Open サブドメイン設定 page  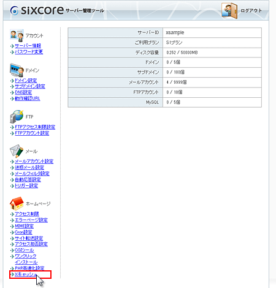click(x=30, y=86)
